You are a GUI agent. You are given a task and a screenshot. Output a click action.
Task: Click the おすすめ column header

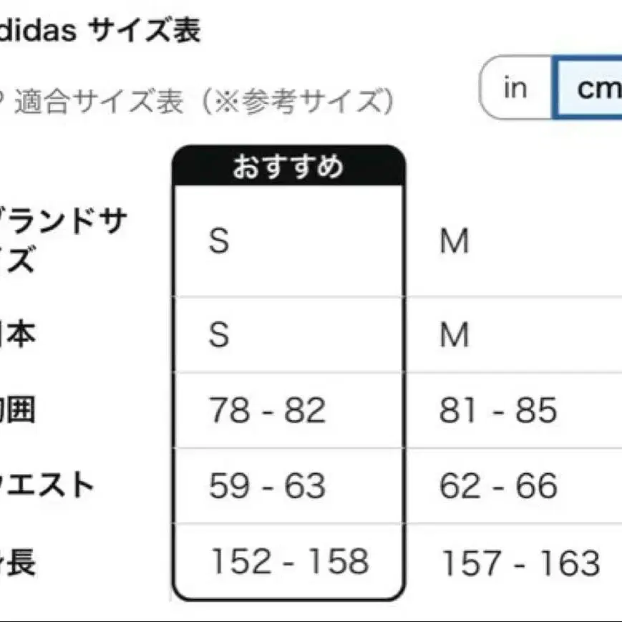[x=288, y=169]
